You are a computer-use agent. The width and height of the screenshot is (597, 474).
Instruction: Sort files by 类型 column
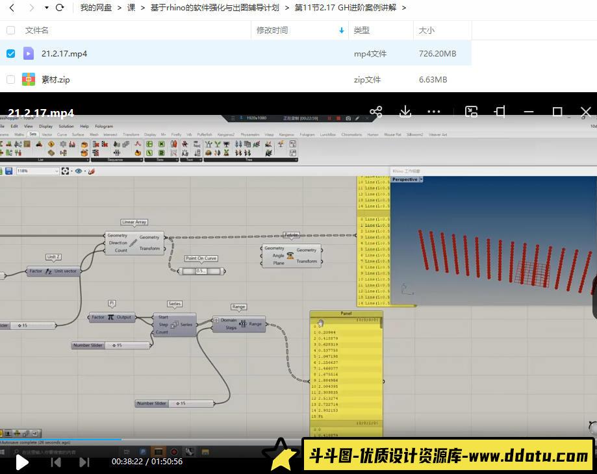point(361,30)
